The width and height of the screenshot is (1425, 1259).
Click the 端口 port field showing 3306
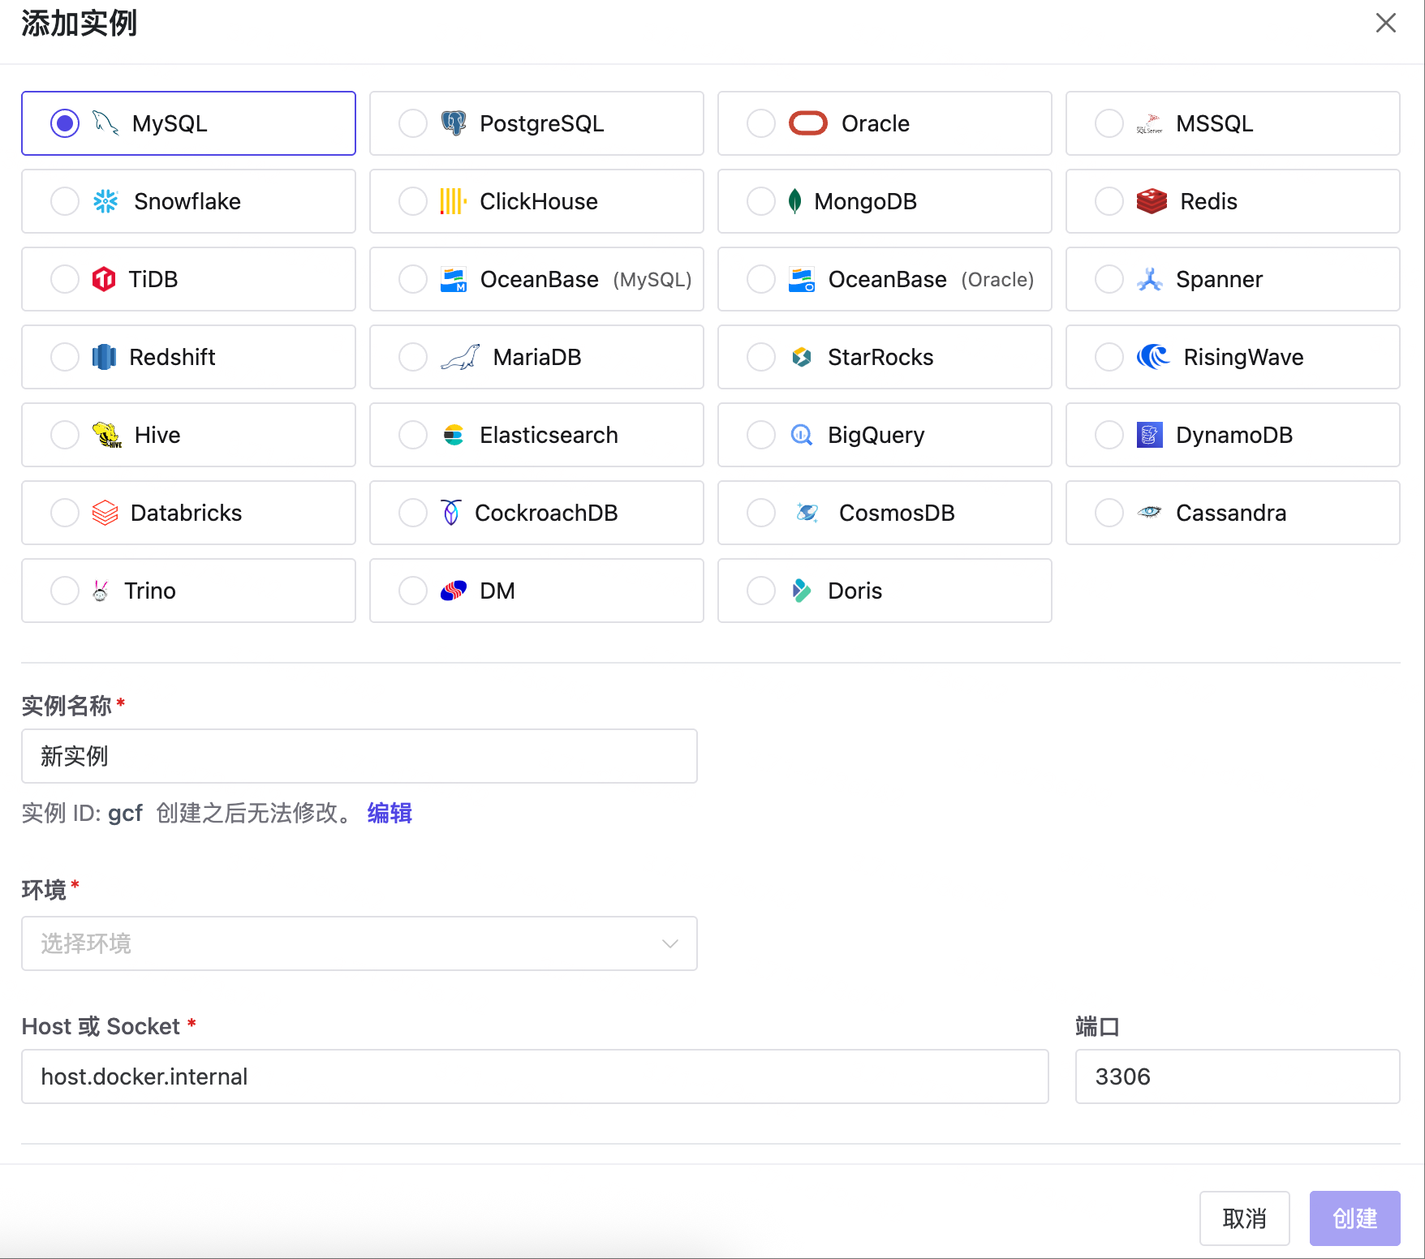[1238, 1076]
